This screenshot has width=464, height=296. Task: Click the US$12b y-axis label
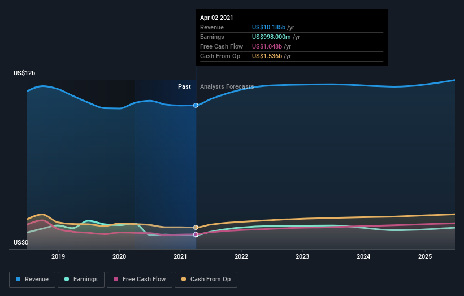[x=24, y=73]
